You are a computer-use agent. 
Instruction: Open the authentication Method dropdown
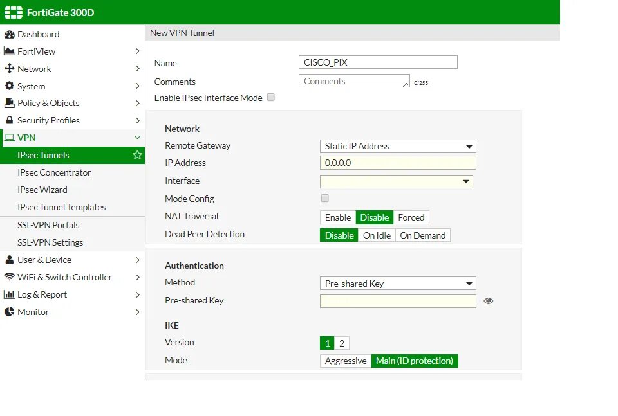click(398, 284)
